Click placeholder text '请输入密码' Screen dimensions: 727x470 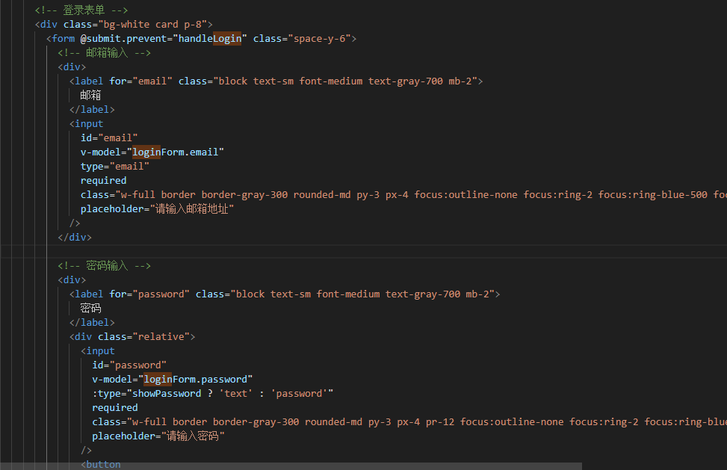(x=193, y=436)
